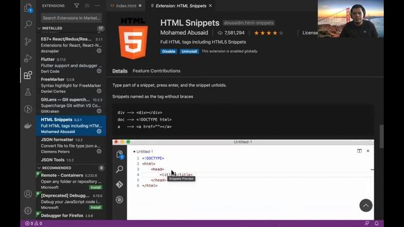Screen dimensions: 404x227
Task: Open the Feature Contributions tab
Action: (157, 71)
